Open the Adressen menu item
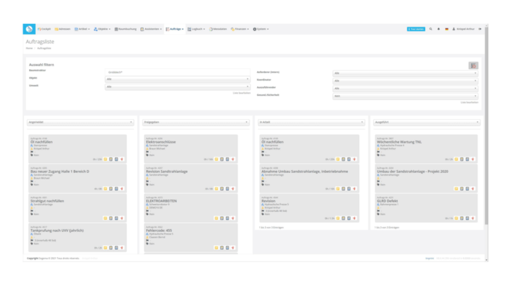 63,29
